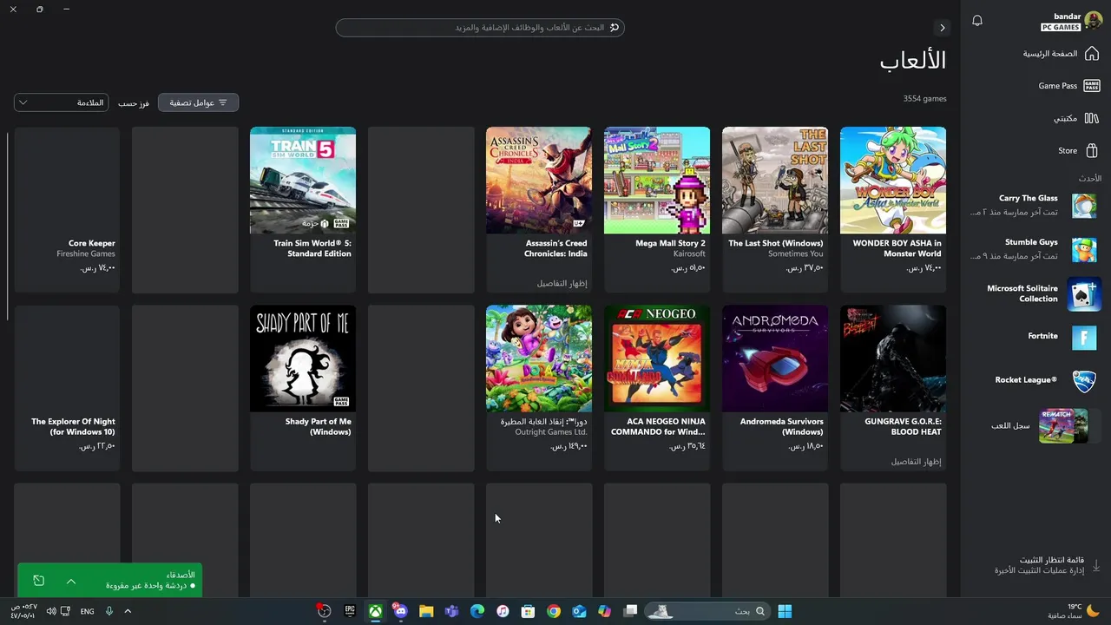The width and height of the screenshot is (1111, 625).
Task: Click Train Sim World 5: Standard Edition title
Action: [312, 248]
